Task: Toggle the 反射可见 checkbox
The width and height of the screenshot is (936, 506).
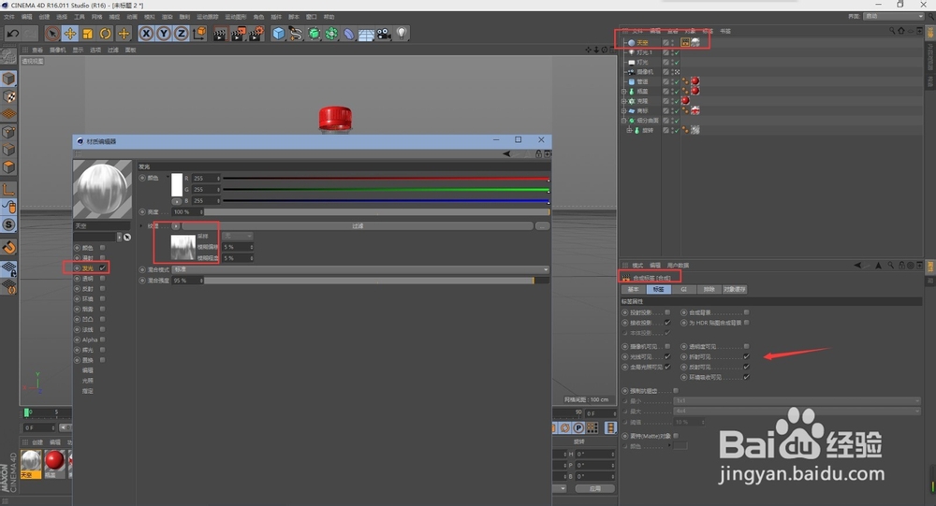Action: [x=746, y=367]
